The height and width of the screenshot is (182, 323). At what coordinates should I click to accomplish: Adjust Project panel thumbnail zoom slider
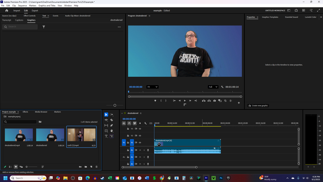[27, 167]
